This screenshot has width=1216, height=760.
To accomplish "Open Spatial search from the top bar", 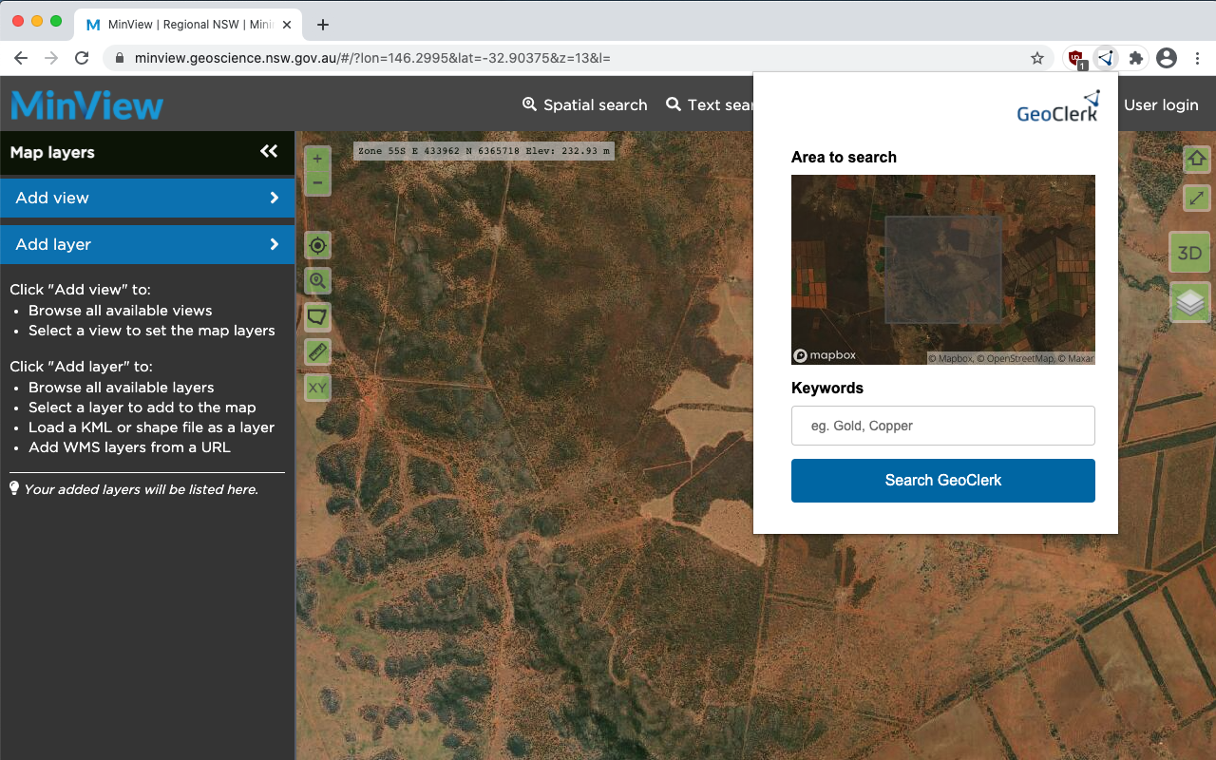I will point(584,104).
